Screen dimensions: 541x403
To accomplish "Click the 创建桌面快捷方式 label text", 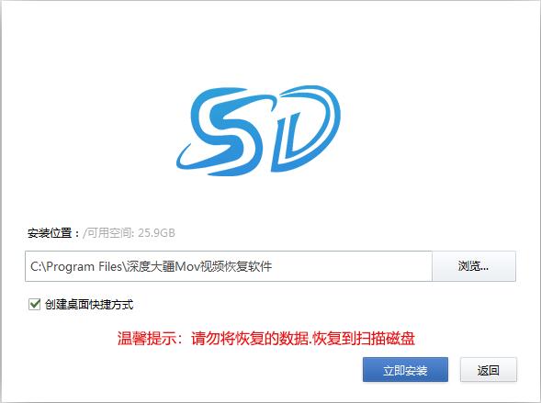I will click(89, 305).
